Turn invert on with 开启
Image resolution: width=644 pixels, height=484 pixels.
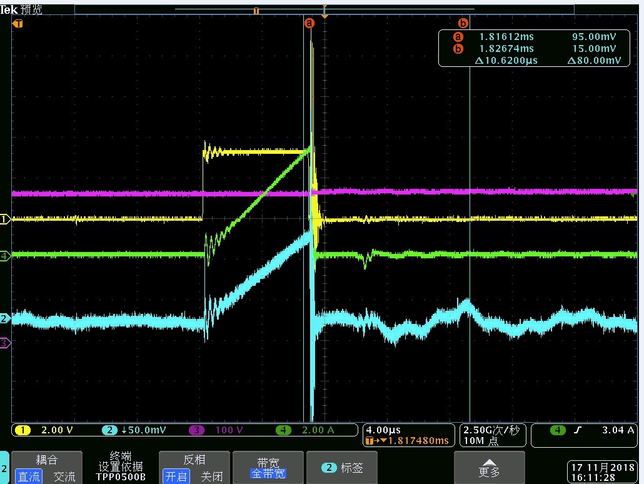click(176, 476)
